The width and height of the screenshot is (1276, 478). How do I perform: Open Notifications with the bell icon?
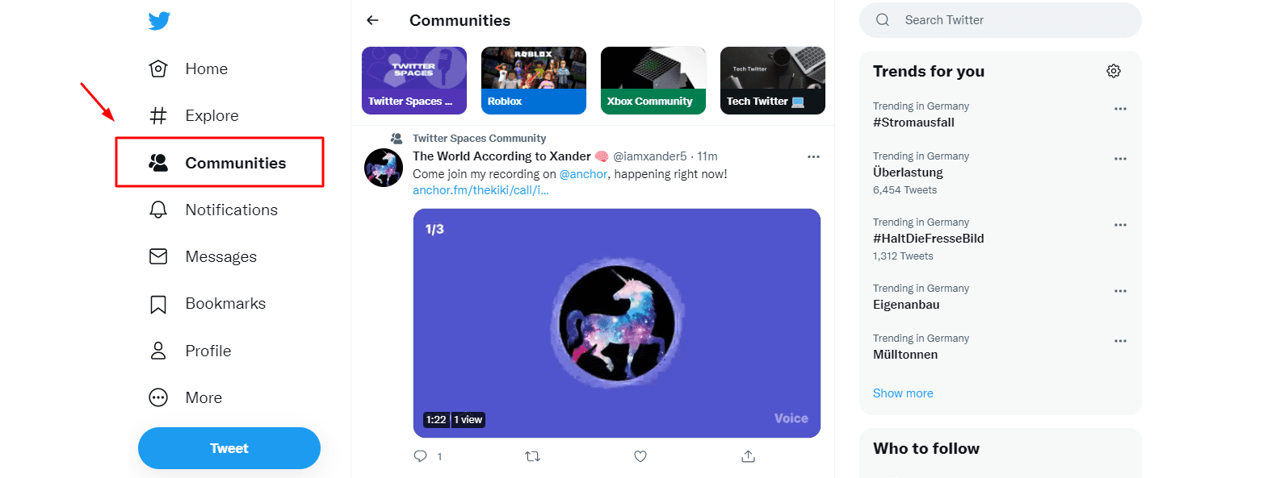[158, 210]
